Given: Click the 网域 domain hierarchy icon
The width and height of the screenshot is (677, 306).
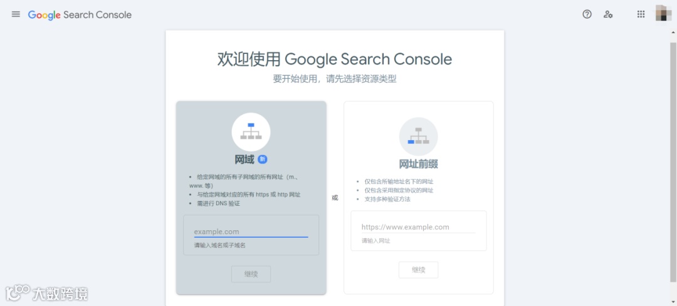Looking at the screenshot, I should coord(251,132).
